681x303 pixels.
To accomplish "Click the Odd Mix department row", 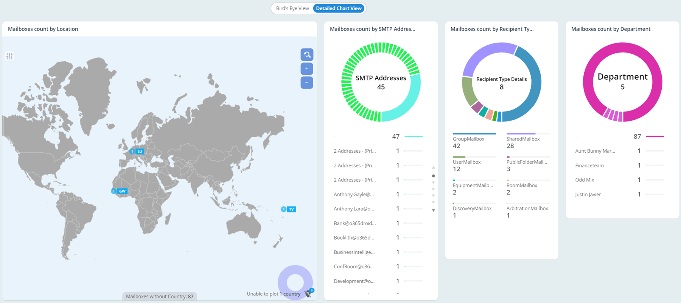I will 620,180.
